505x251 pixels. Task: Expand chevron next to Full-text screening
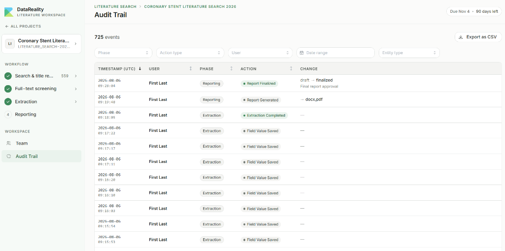[75, 89]
